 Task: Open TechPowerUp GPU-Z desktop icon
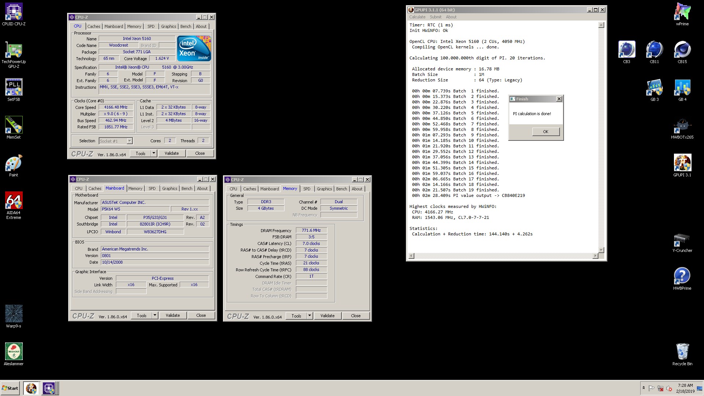[14, 55]
